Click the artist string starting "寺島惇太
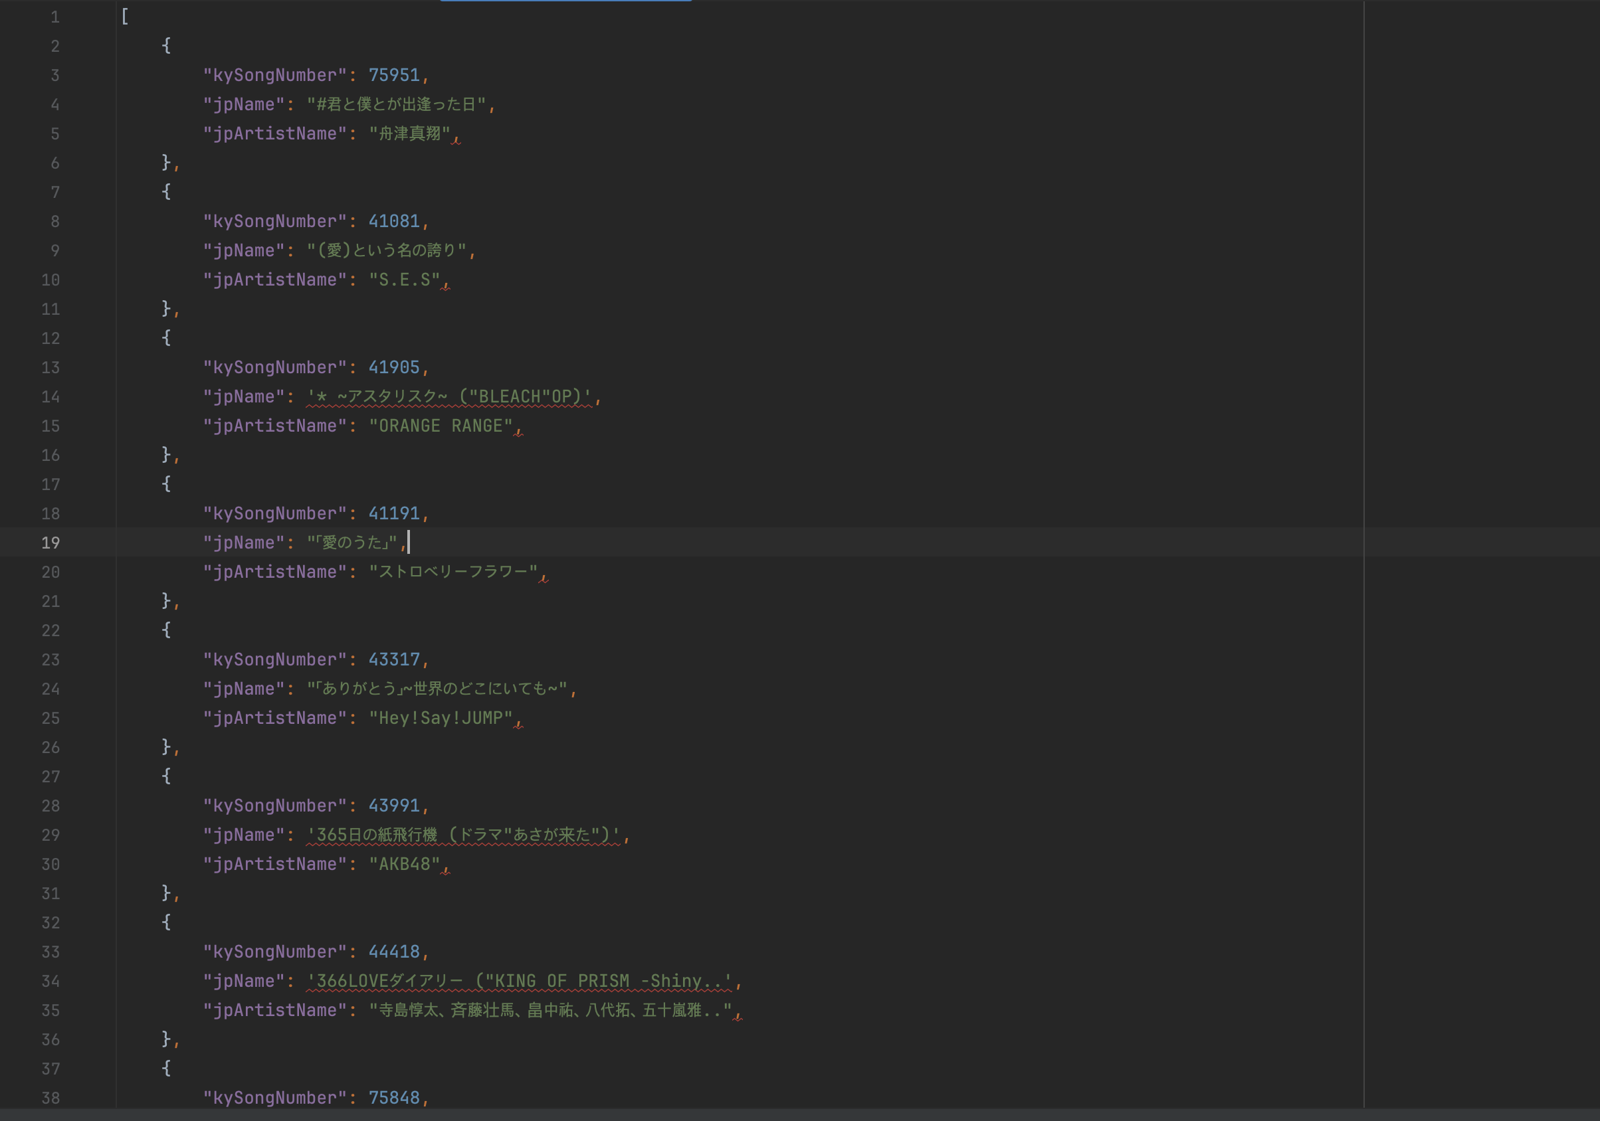 coord(551,1011)
